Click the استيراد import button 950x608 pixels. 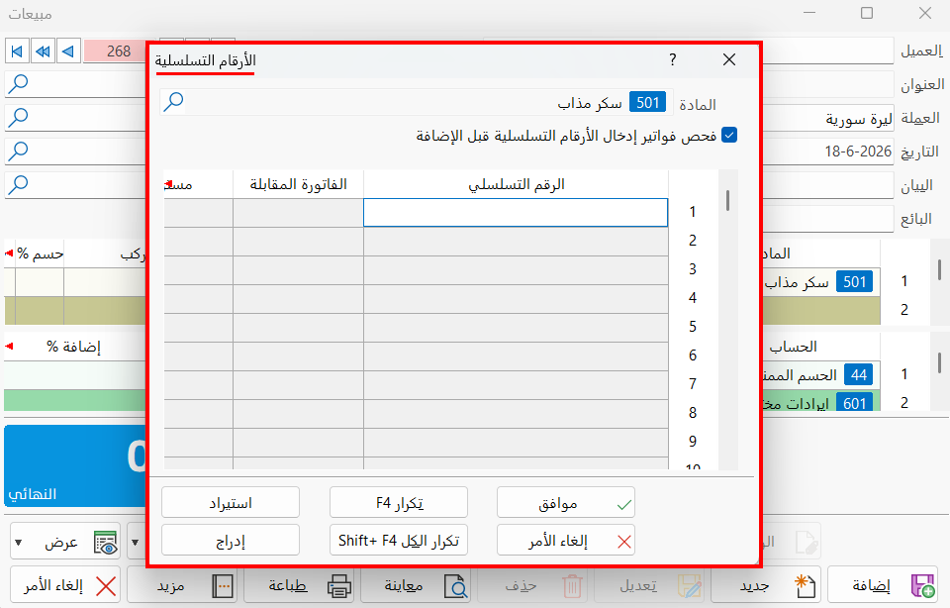pos(231,502)
